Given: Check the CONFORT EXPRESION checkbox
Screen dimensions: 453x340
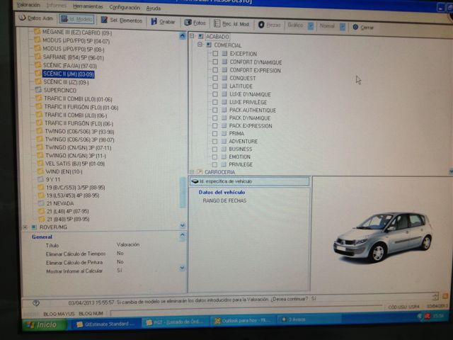Looking at the screenshot, I should pos(215,69).
